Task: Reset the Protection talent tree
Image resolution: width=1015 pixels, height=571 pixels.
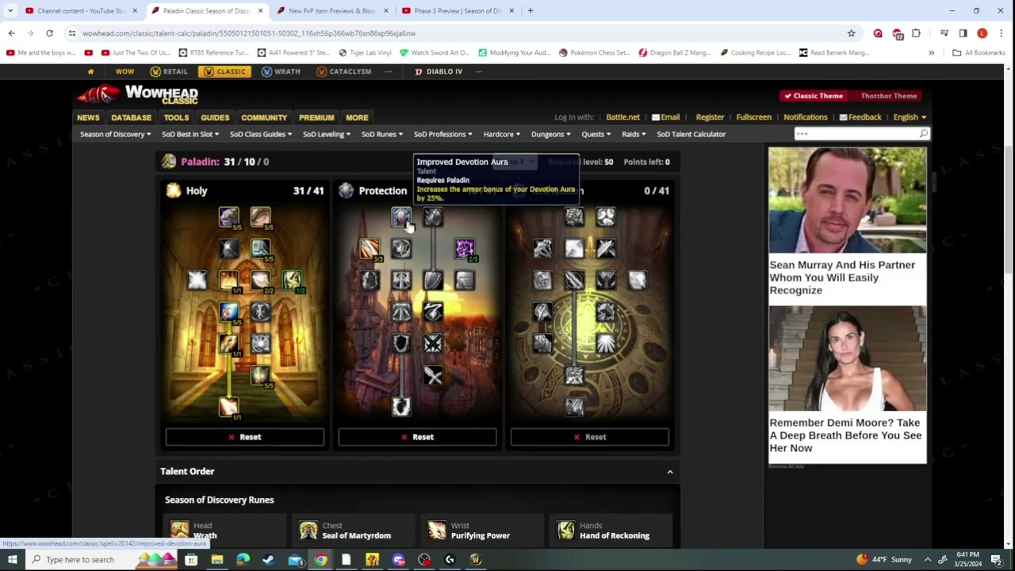Action: pyautogui.click(x=417, y=437)
